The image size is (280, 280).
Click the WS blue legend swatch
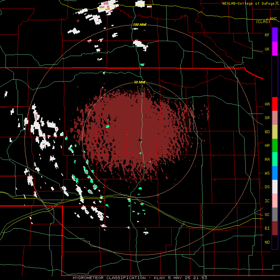point(275,173)
